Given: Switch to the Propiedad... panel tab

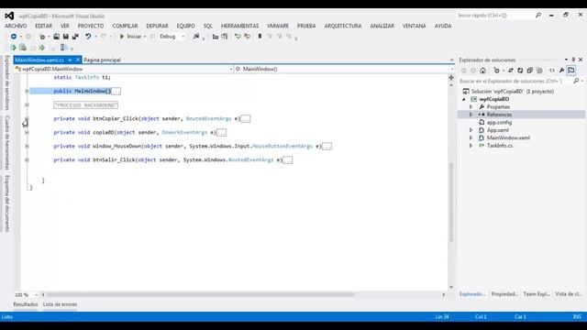Looking at the screenshot, I should coord(504,294).
